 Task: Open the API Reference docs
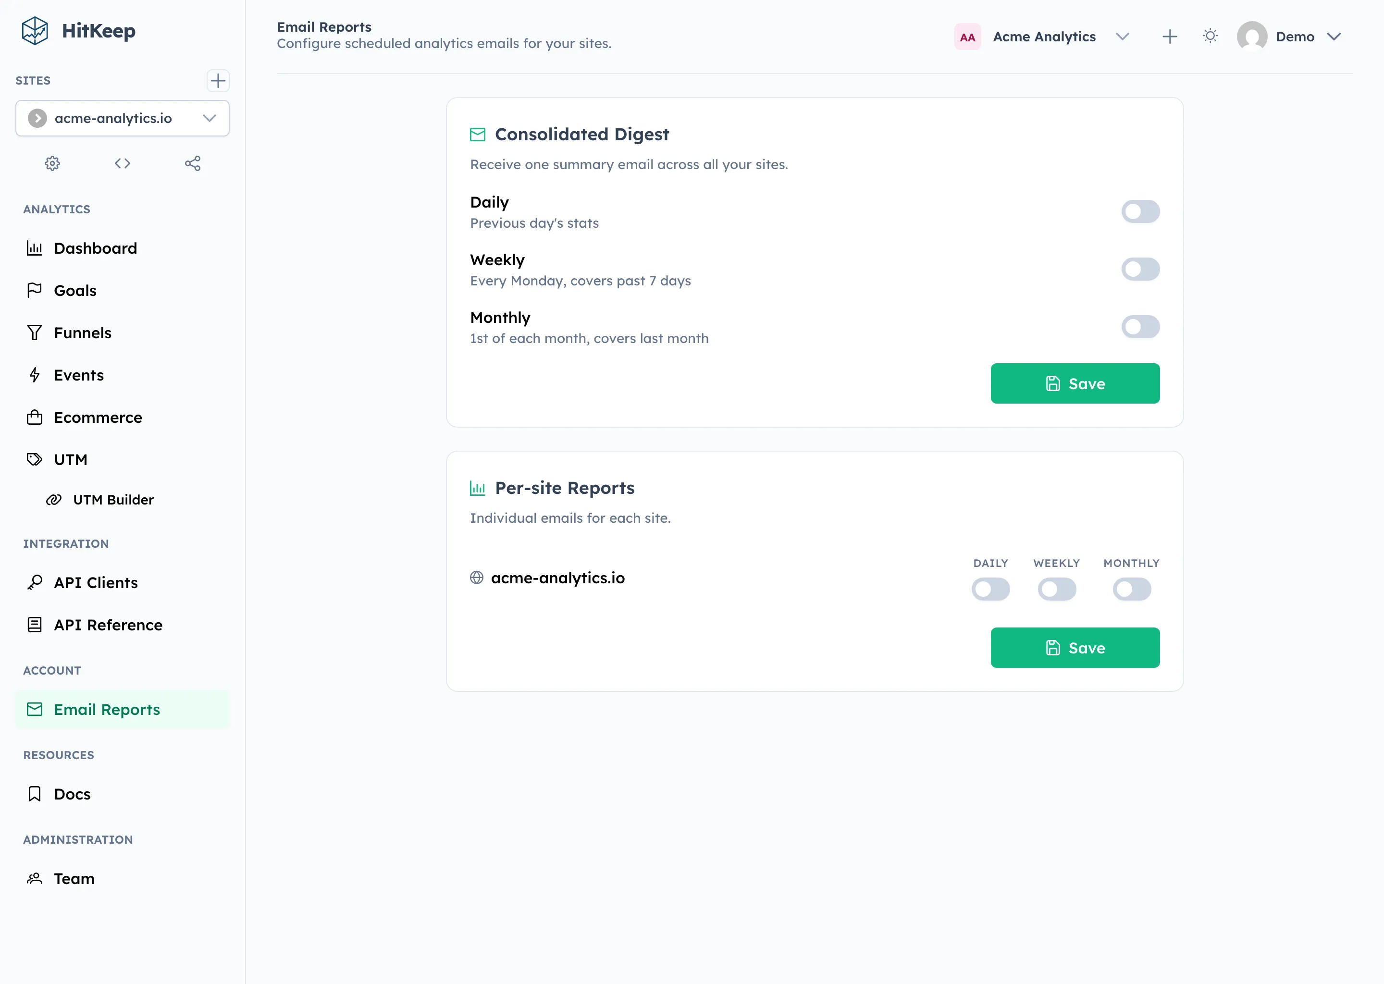[x=107, y=625]
